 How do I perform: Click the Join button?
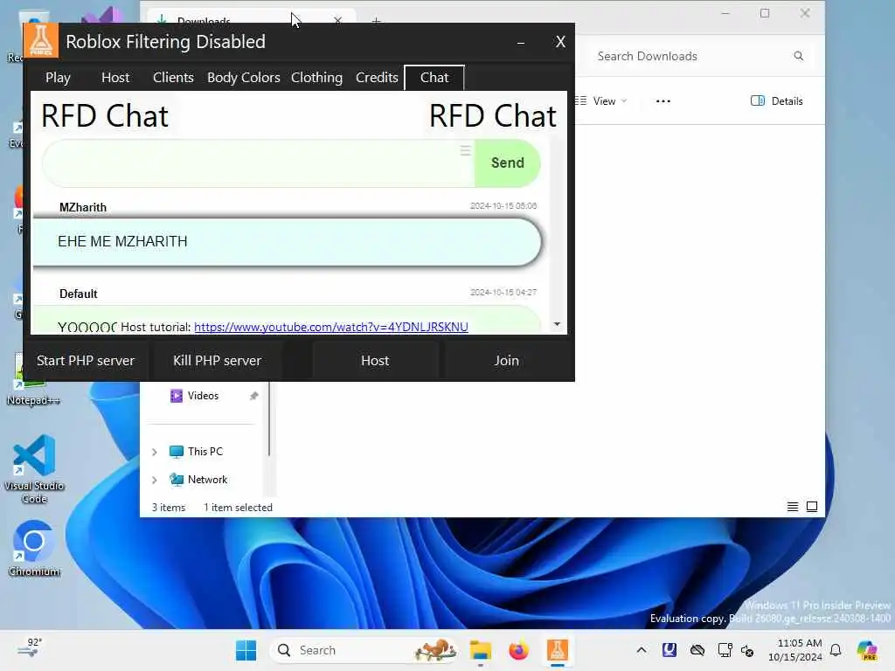[x=506, y=361]
